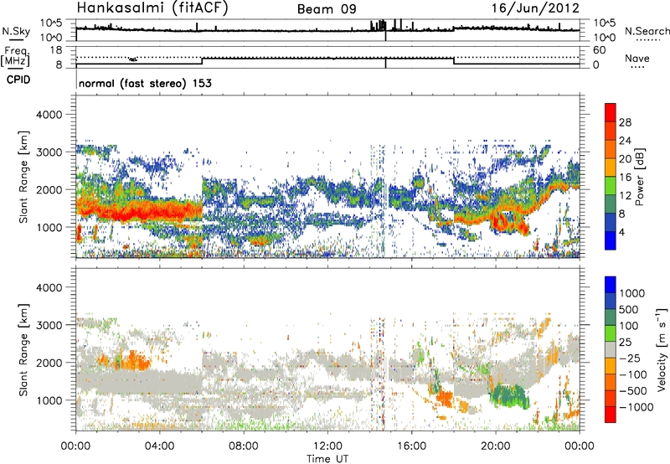Click the '08:00' time tick label
670x464 pixels.
pos(244,446)
